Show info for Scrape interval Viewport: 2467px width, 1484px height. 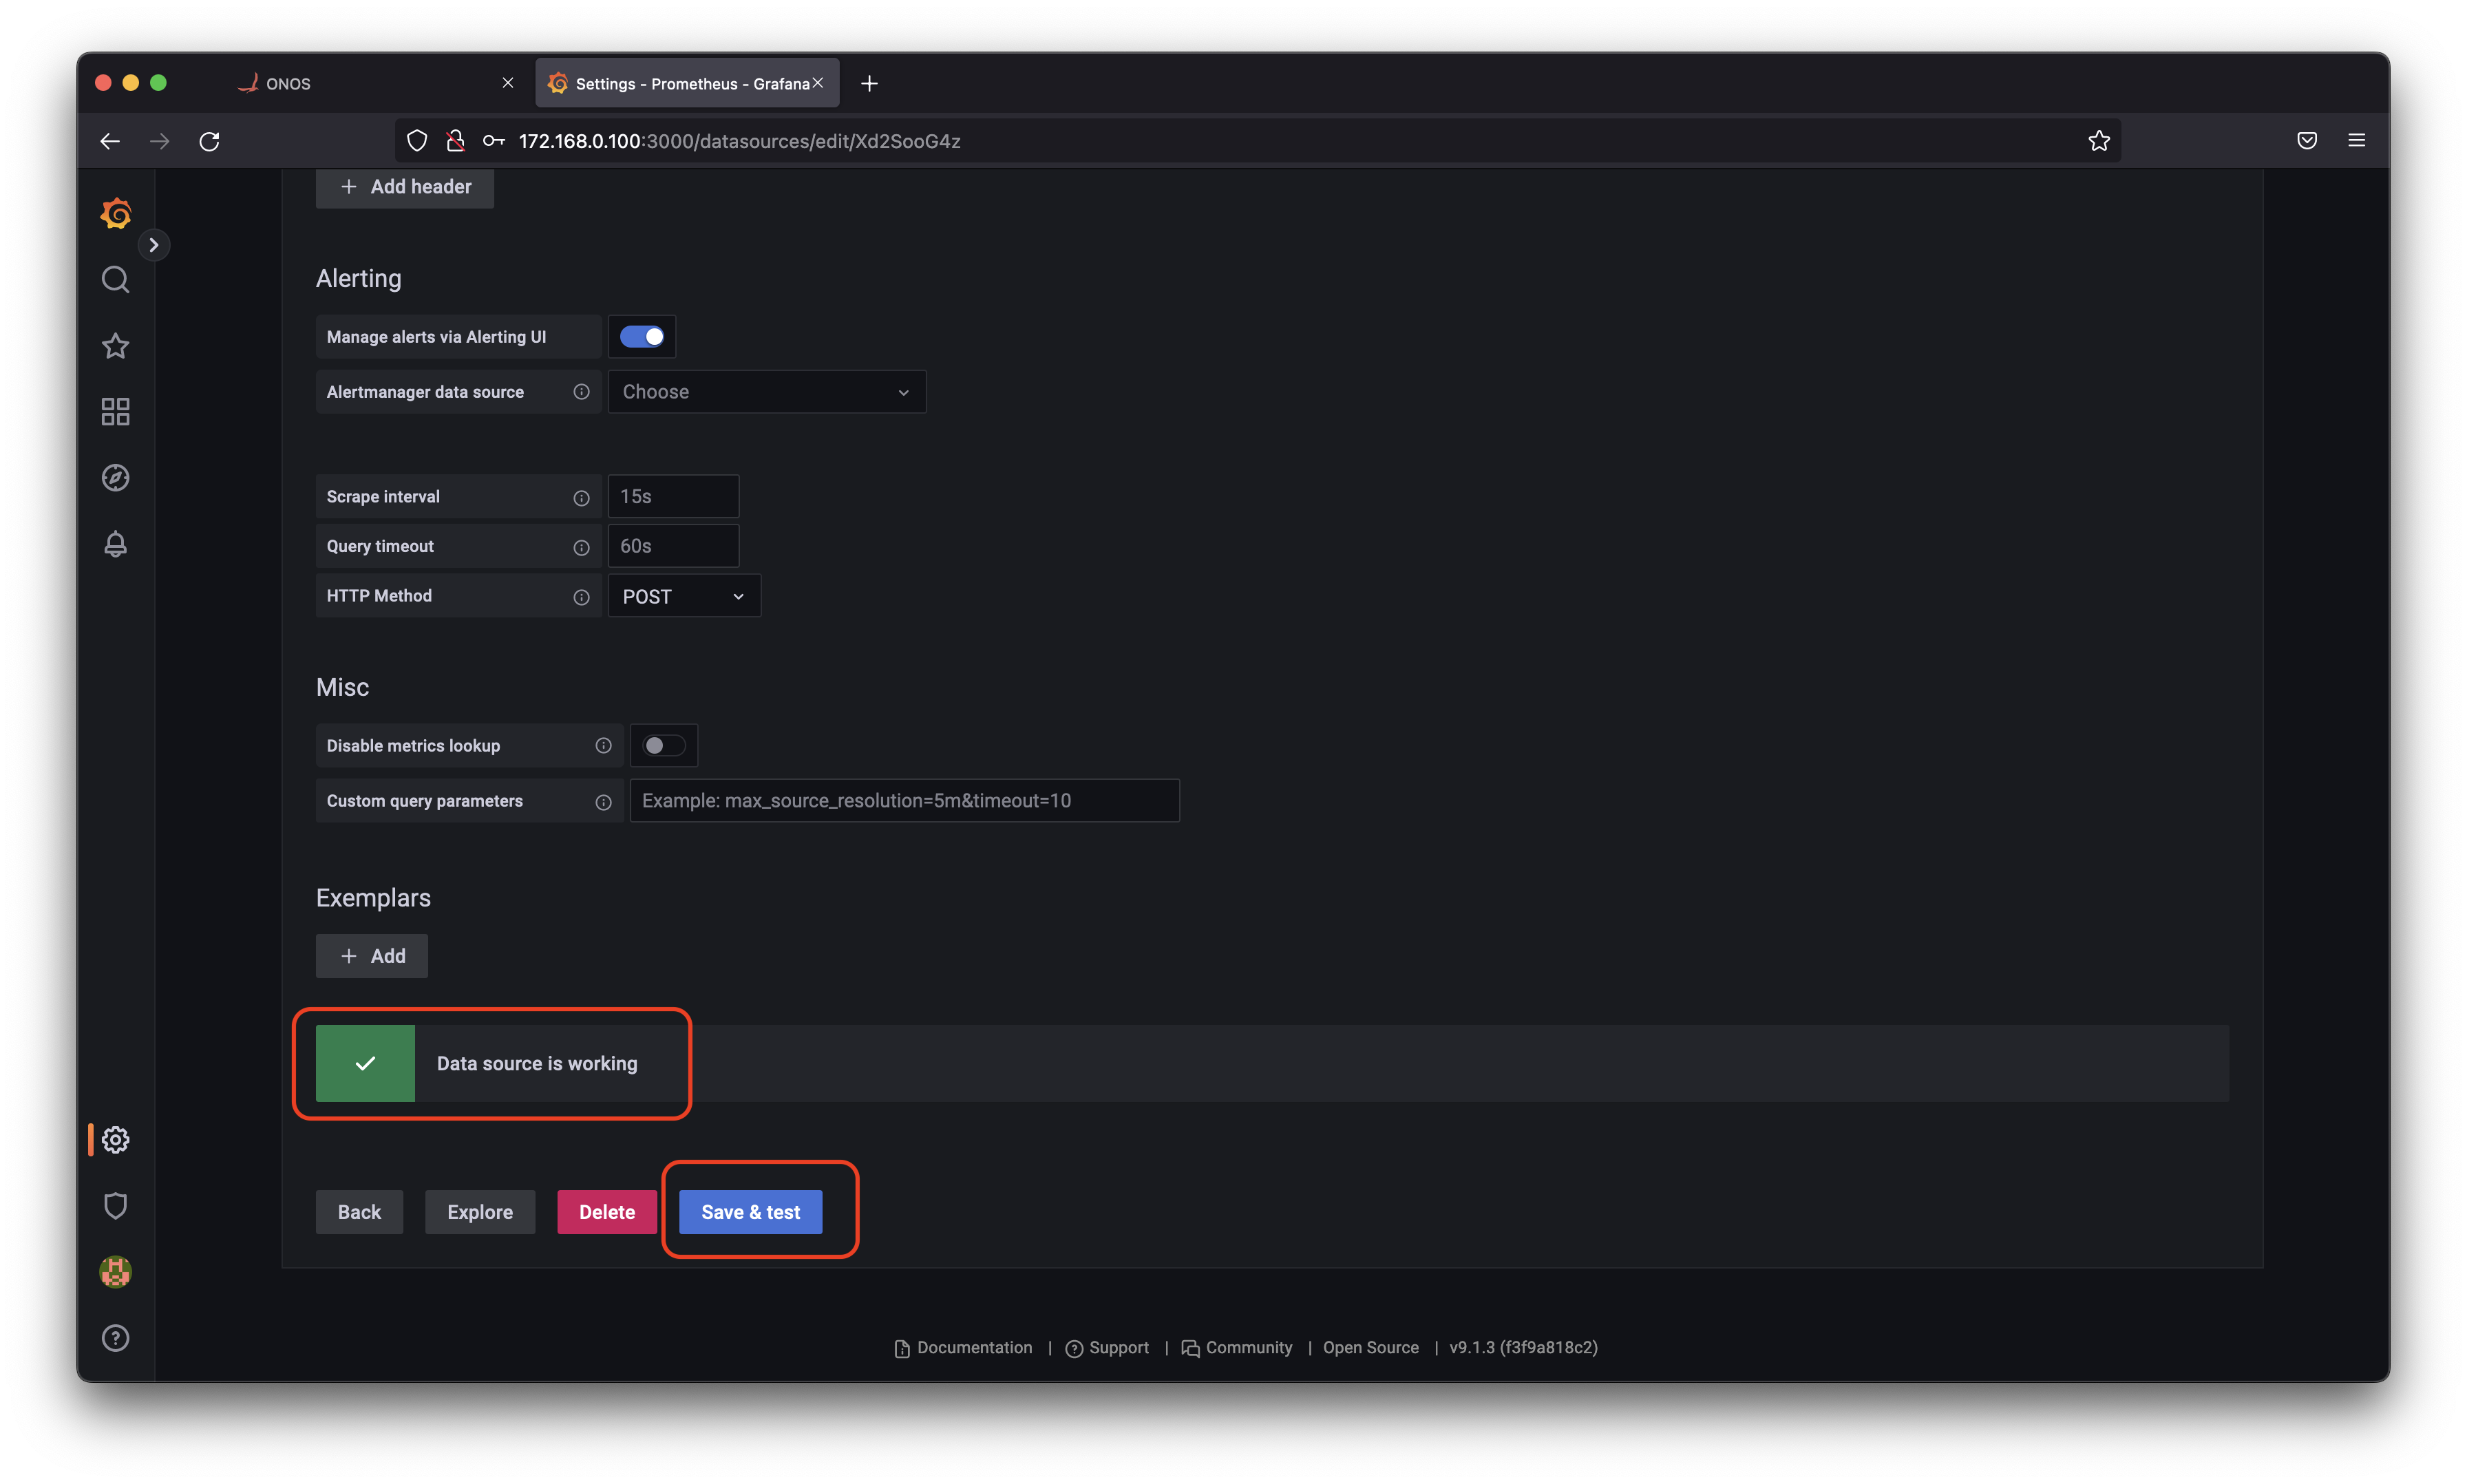coord(581,497)
